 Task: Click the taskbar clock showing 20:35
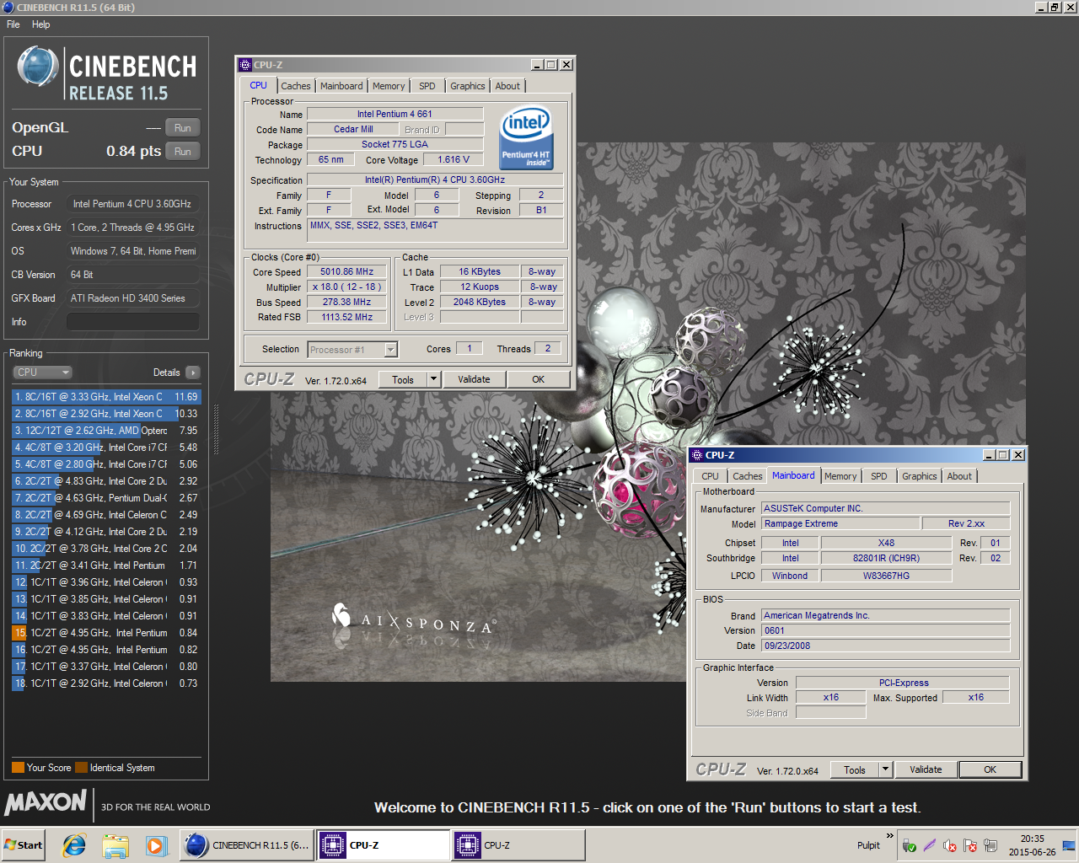(1032, 845)
